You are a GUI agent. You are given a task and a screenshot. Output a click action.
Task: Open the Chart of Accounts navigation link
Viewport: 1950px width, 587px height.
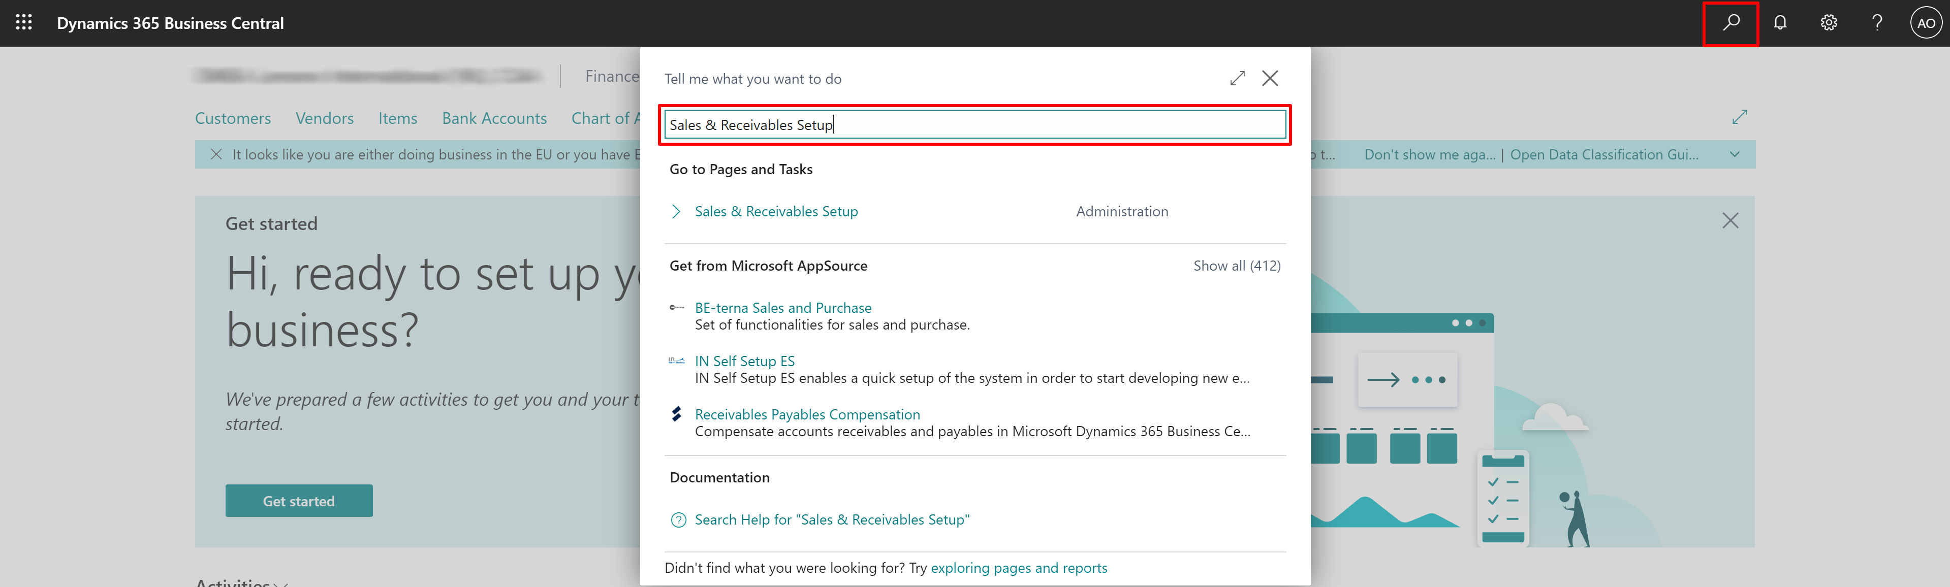click(x=606, y=118)
